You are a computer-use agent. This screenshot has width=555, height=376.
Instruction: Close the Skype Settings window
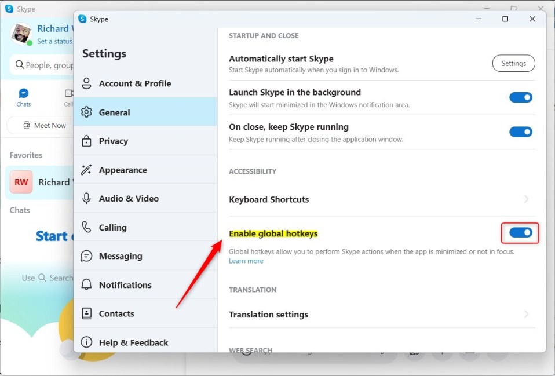tap(532, 19)
